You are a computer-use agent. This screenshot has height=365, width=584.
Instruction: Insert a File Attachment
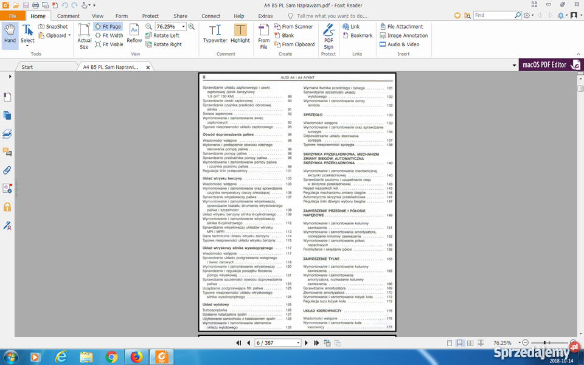click(x=401, y=26)
